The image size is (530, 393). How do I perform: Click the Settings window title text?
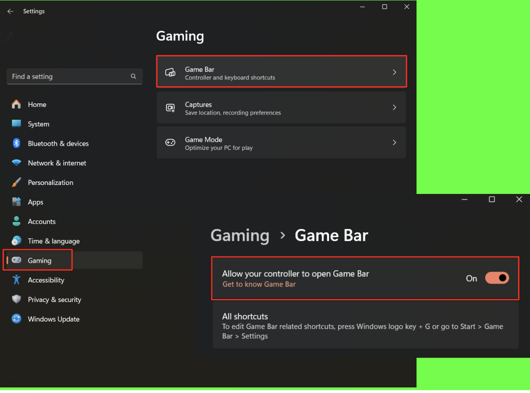(x=34, y=11)
